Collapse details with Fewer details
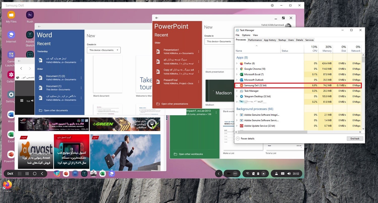The image size is (378, 203). coord(245,139)
